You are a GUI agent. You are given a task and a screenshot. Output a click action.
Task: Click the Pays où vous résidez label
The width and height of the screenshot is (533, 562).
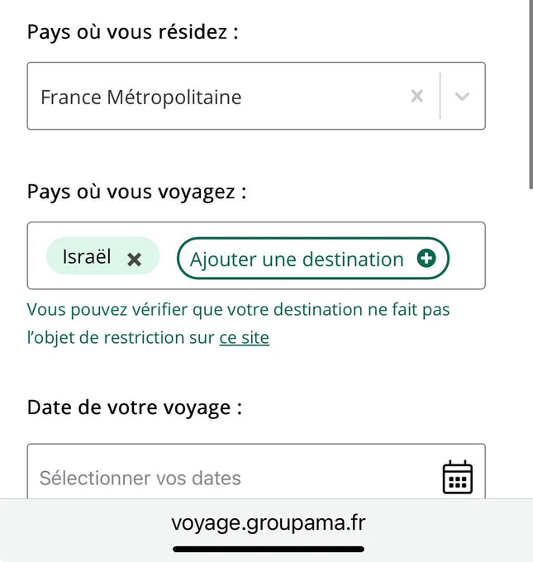tap(132, 32)
